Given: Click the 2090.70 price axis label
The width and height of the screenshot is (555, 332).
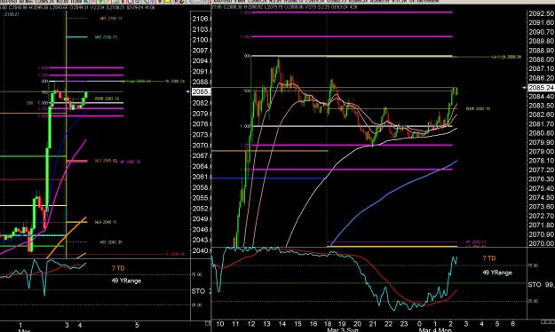Looking at the screenshot, I should pos(541,32).
